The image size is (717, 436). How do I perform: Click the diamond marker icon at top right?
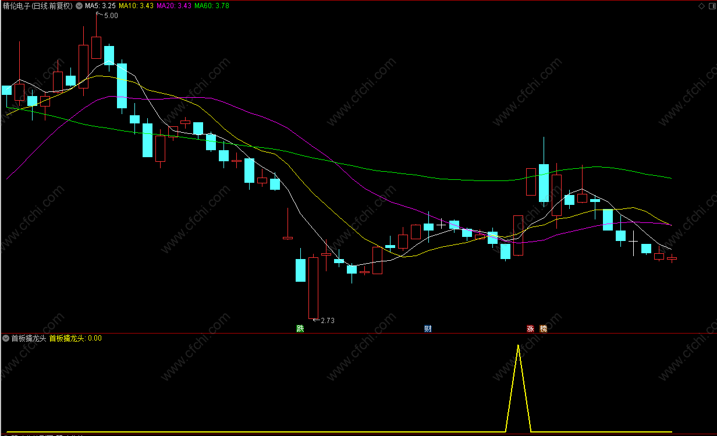(701, 6)
